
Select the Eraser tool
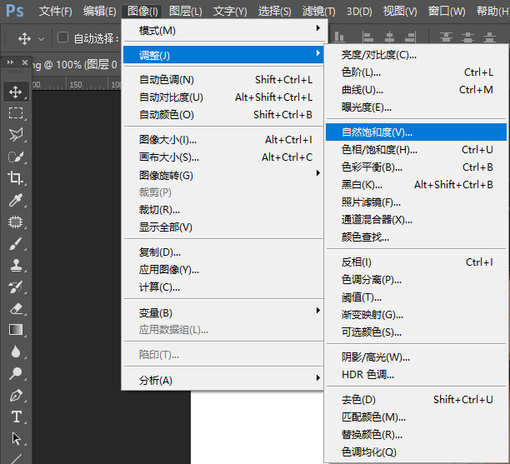[x=16, y=308]
